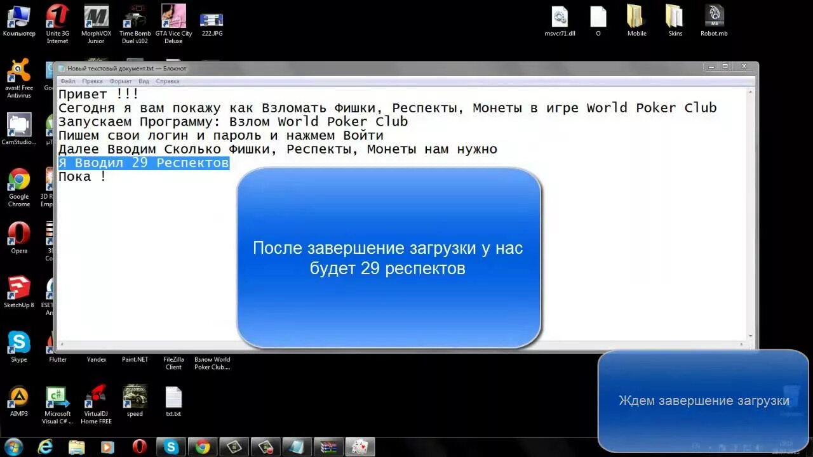The image size is (813, 457).
Task: Select the Flutter shortcut label
Action: [x=58, y=359]
